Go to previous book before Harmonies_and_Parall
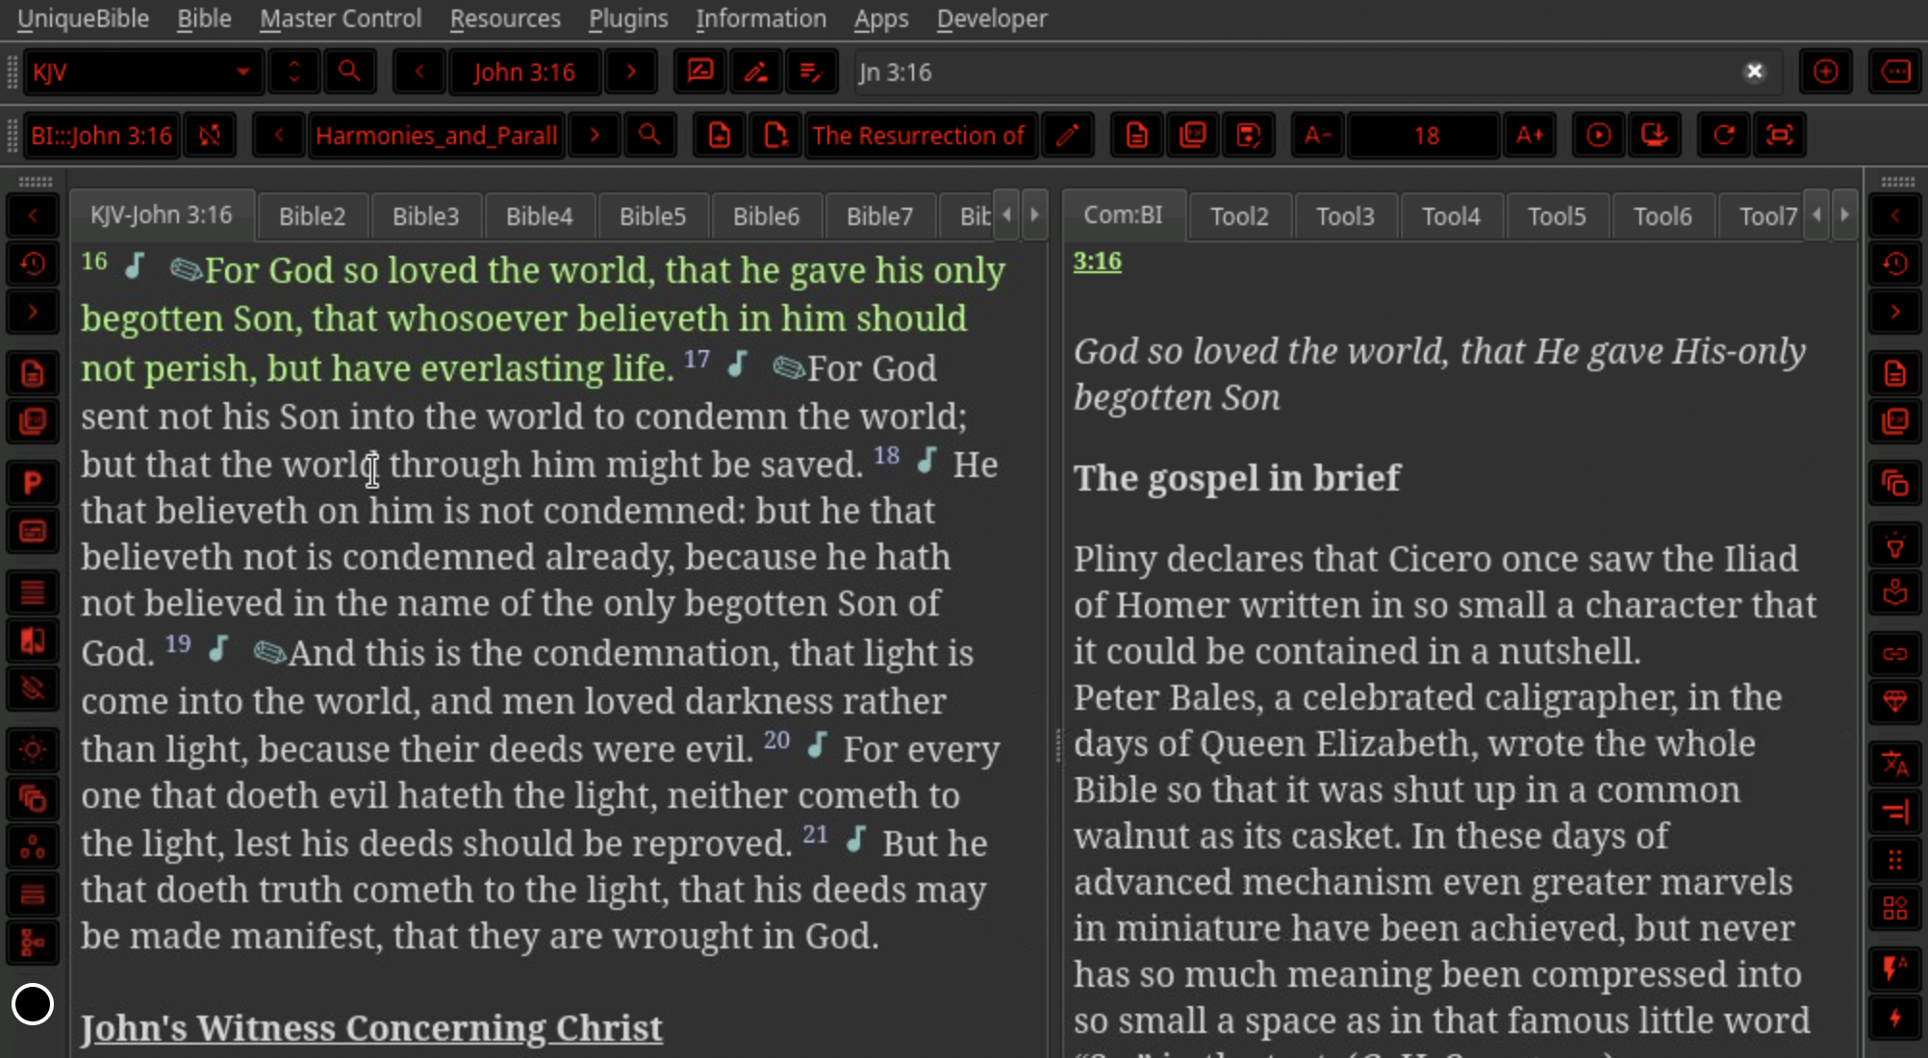1928x1058 pixels. [279, 136]
